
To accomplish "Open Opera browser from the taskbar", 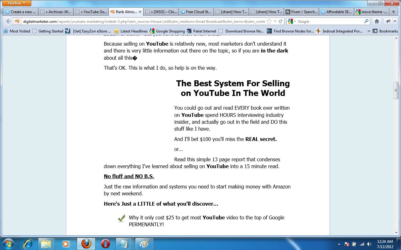I will [x=106, y=243].
